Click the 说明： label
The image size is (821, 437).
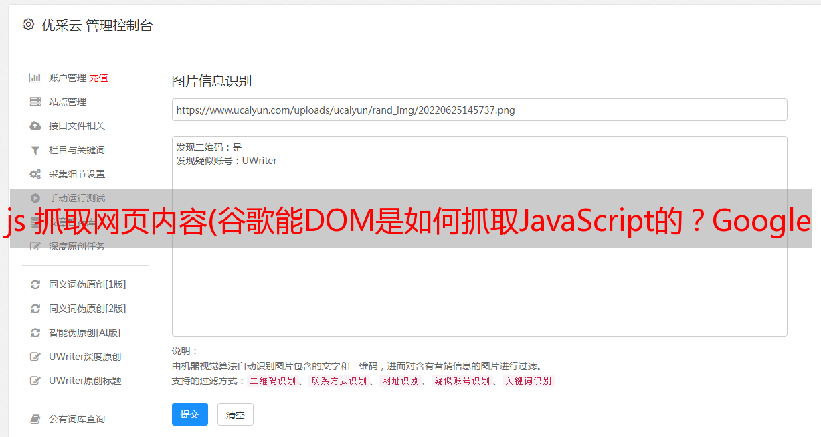185,351
